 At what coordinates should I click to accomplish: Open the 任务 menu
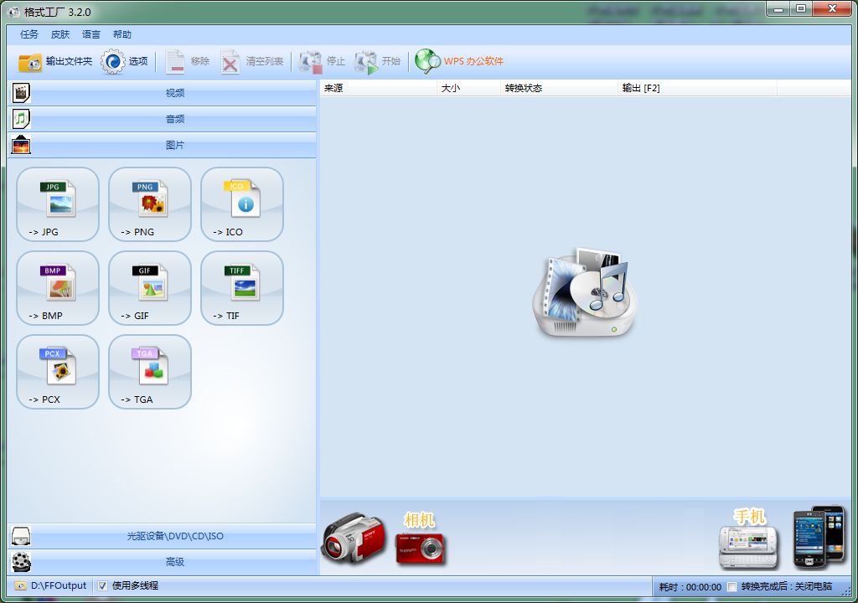coord(29,34)
